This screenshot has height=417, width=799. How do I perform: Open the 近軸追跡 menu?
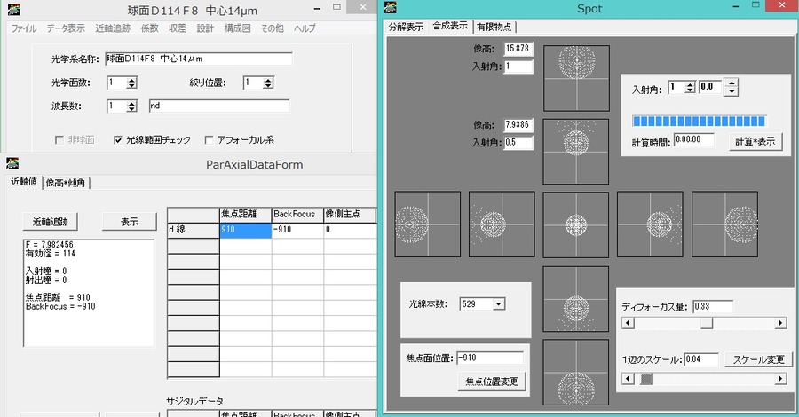(113, 28)
